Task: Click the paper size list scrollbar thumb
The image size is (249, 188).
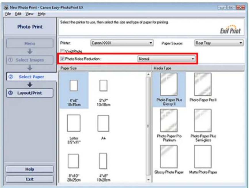Action: click(x=148, y=126)
